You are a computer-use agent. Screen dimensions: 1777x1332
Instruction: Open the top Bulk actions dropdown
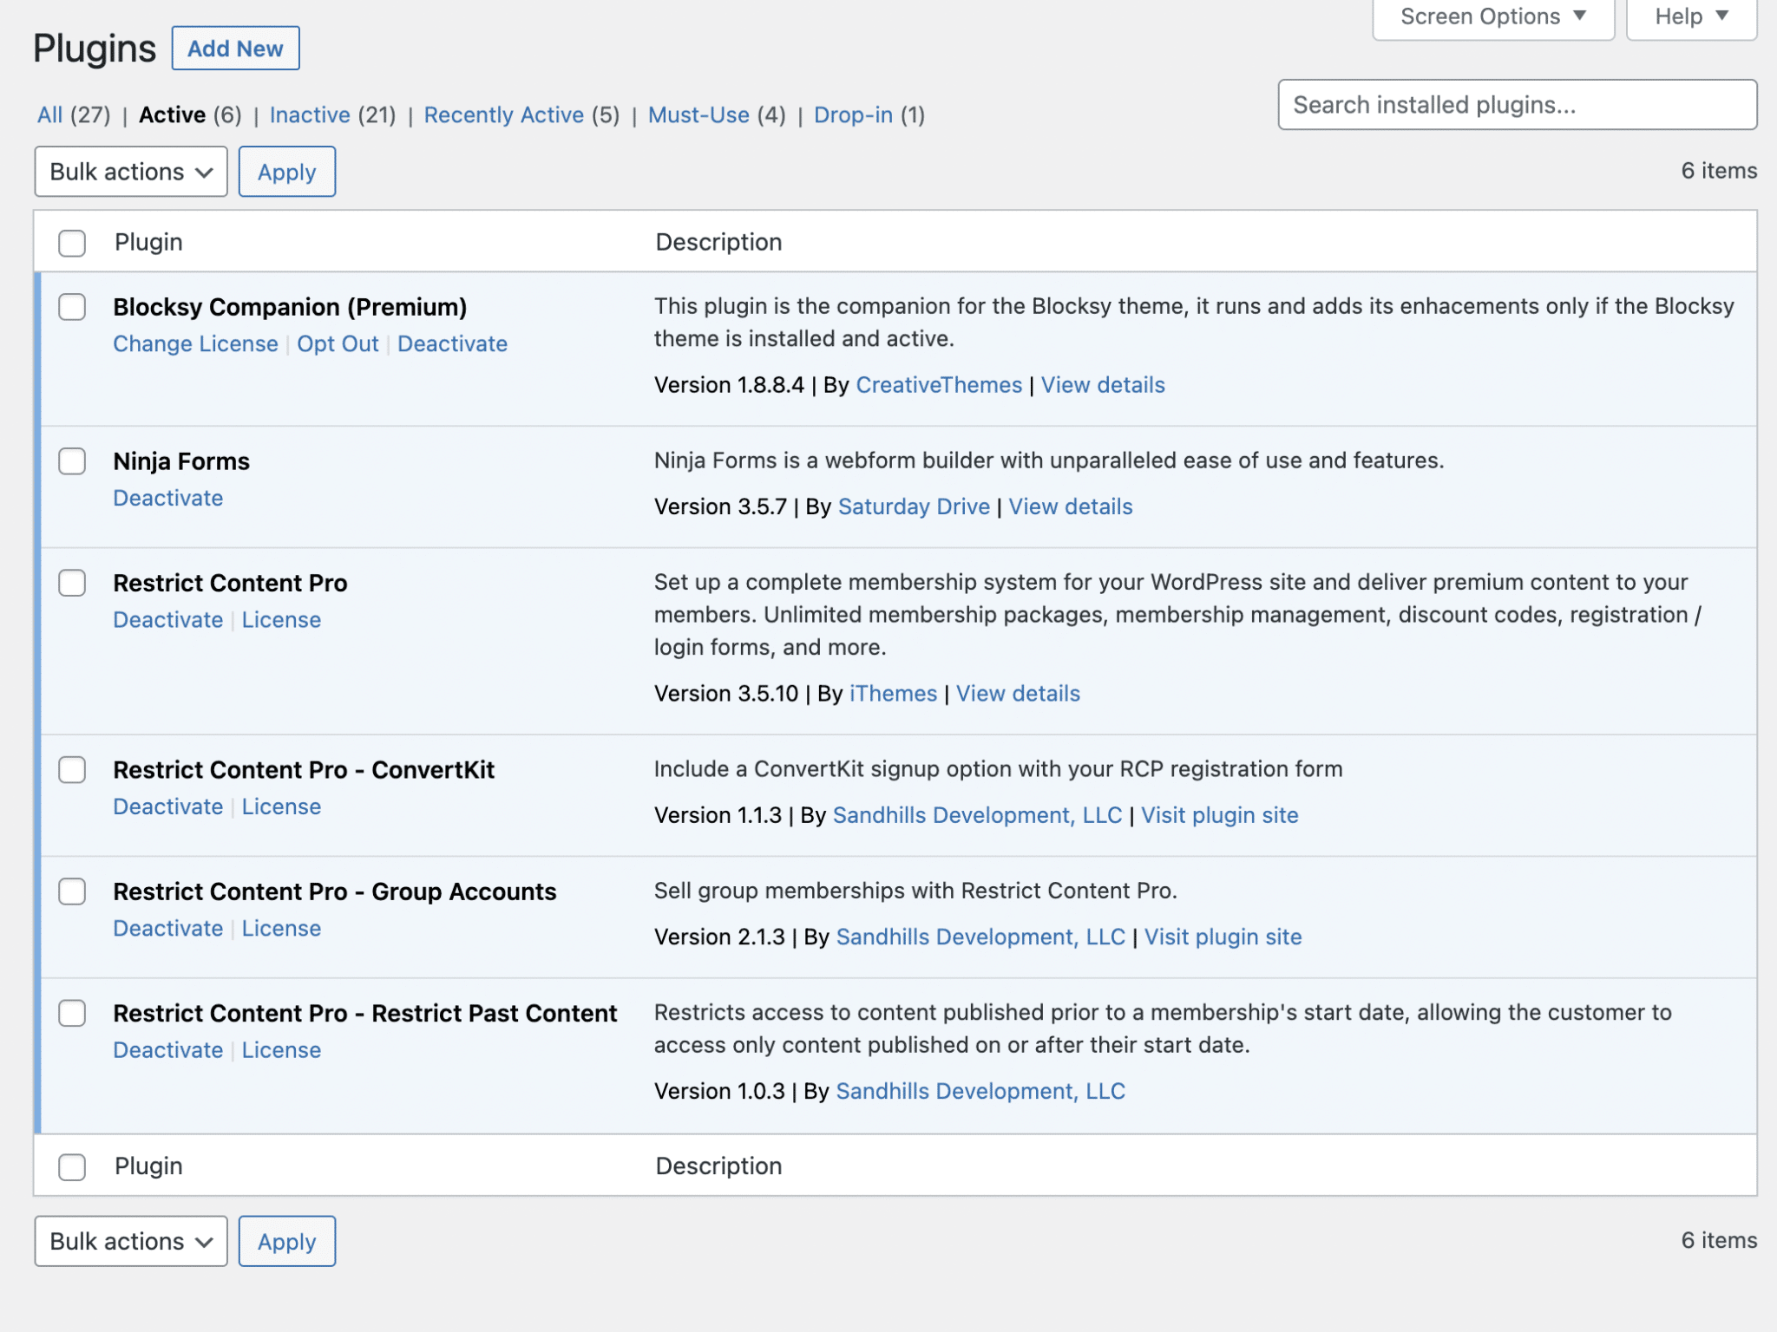[x=131, y=172]
